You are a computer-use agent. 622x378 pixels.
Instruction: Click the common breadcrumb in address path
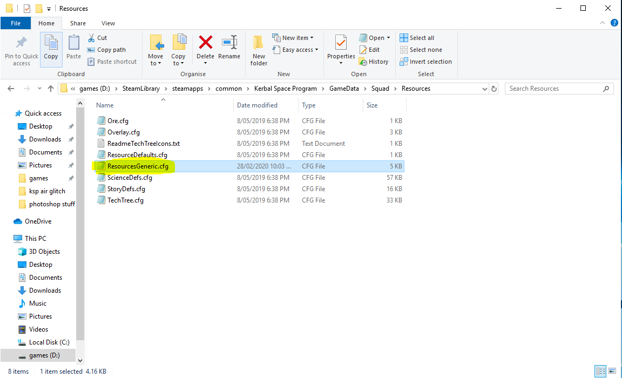pos(228,89)
